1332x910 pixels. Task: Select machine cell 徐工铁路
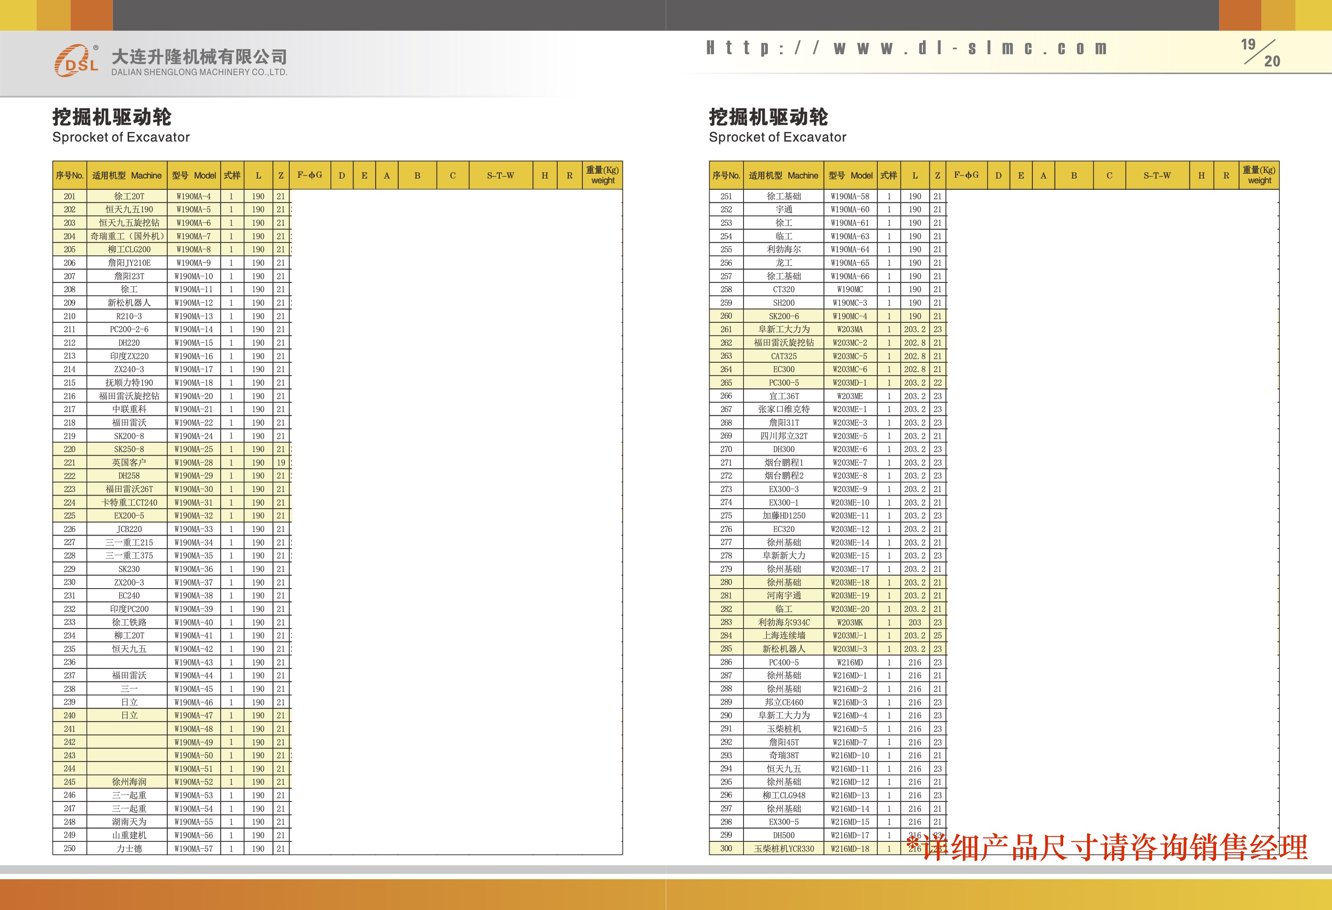[x=127, y=622]
